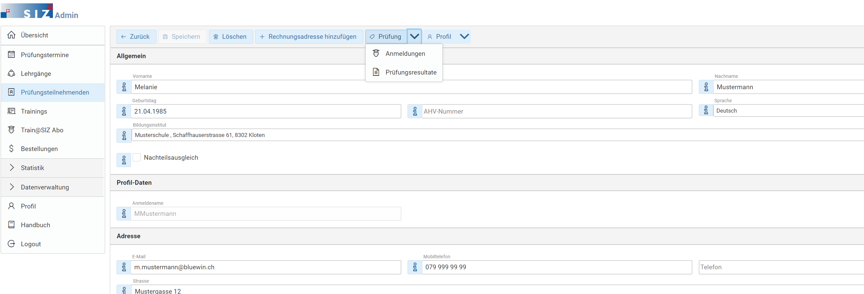The width and height of the screenshot is (864, 294).
Task: Go to Übersicht in the sidebar
Action: (53, 35)
